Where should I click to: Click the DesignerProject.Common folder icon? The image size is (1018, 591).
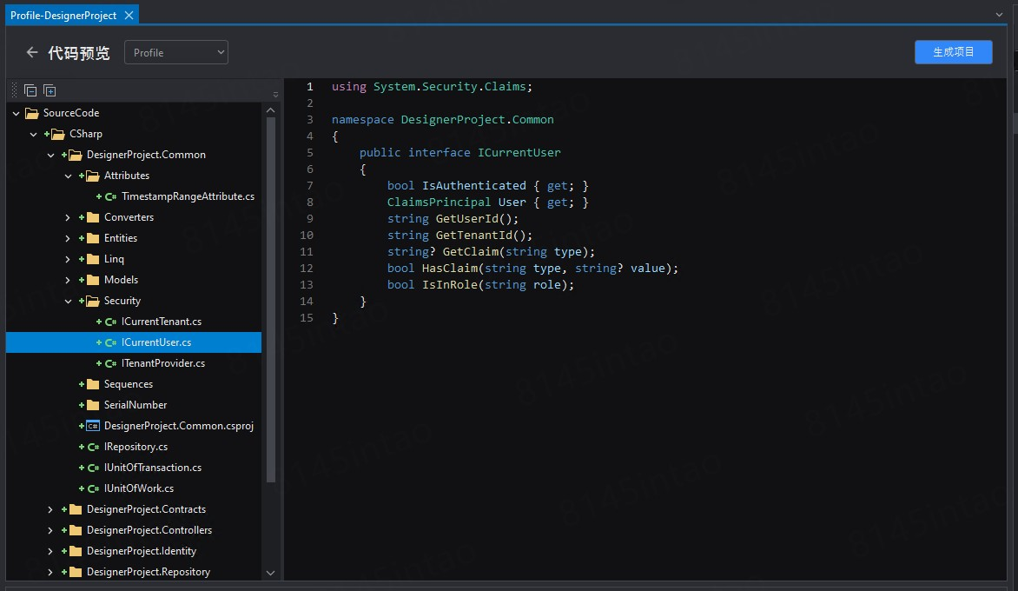click(x=76, y=155)
